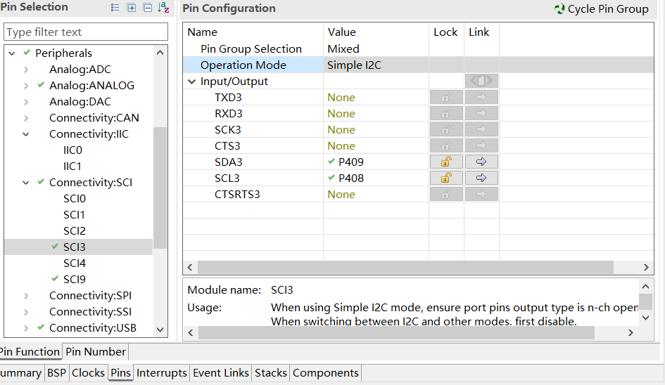
Task: Click the link arrow for SDA3 pin
Action: [x=481, y=162]
